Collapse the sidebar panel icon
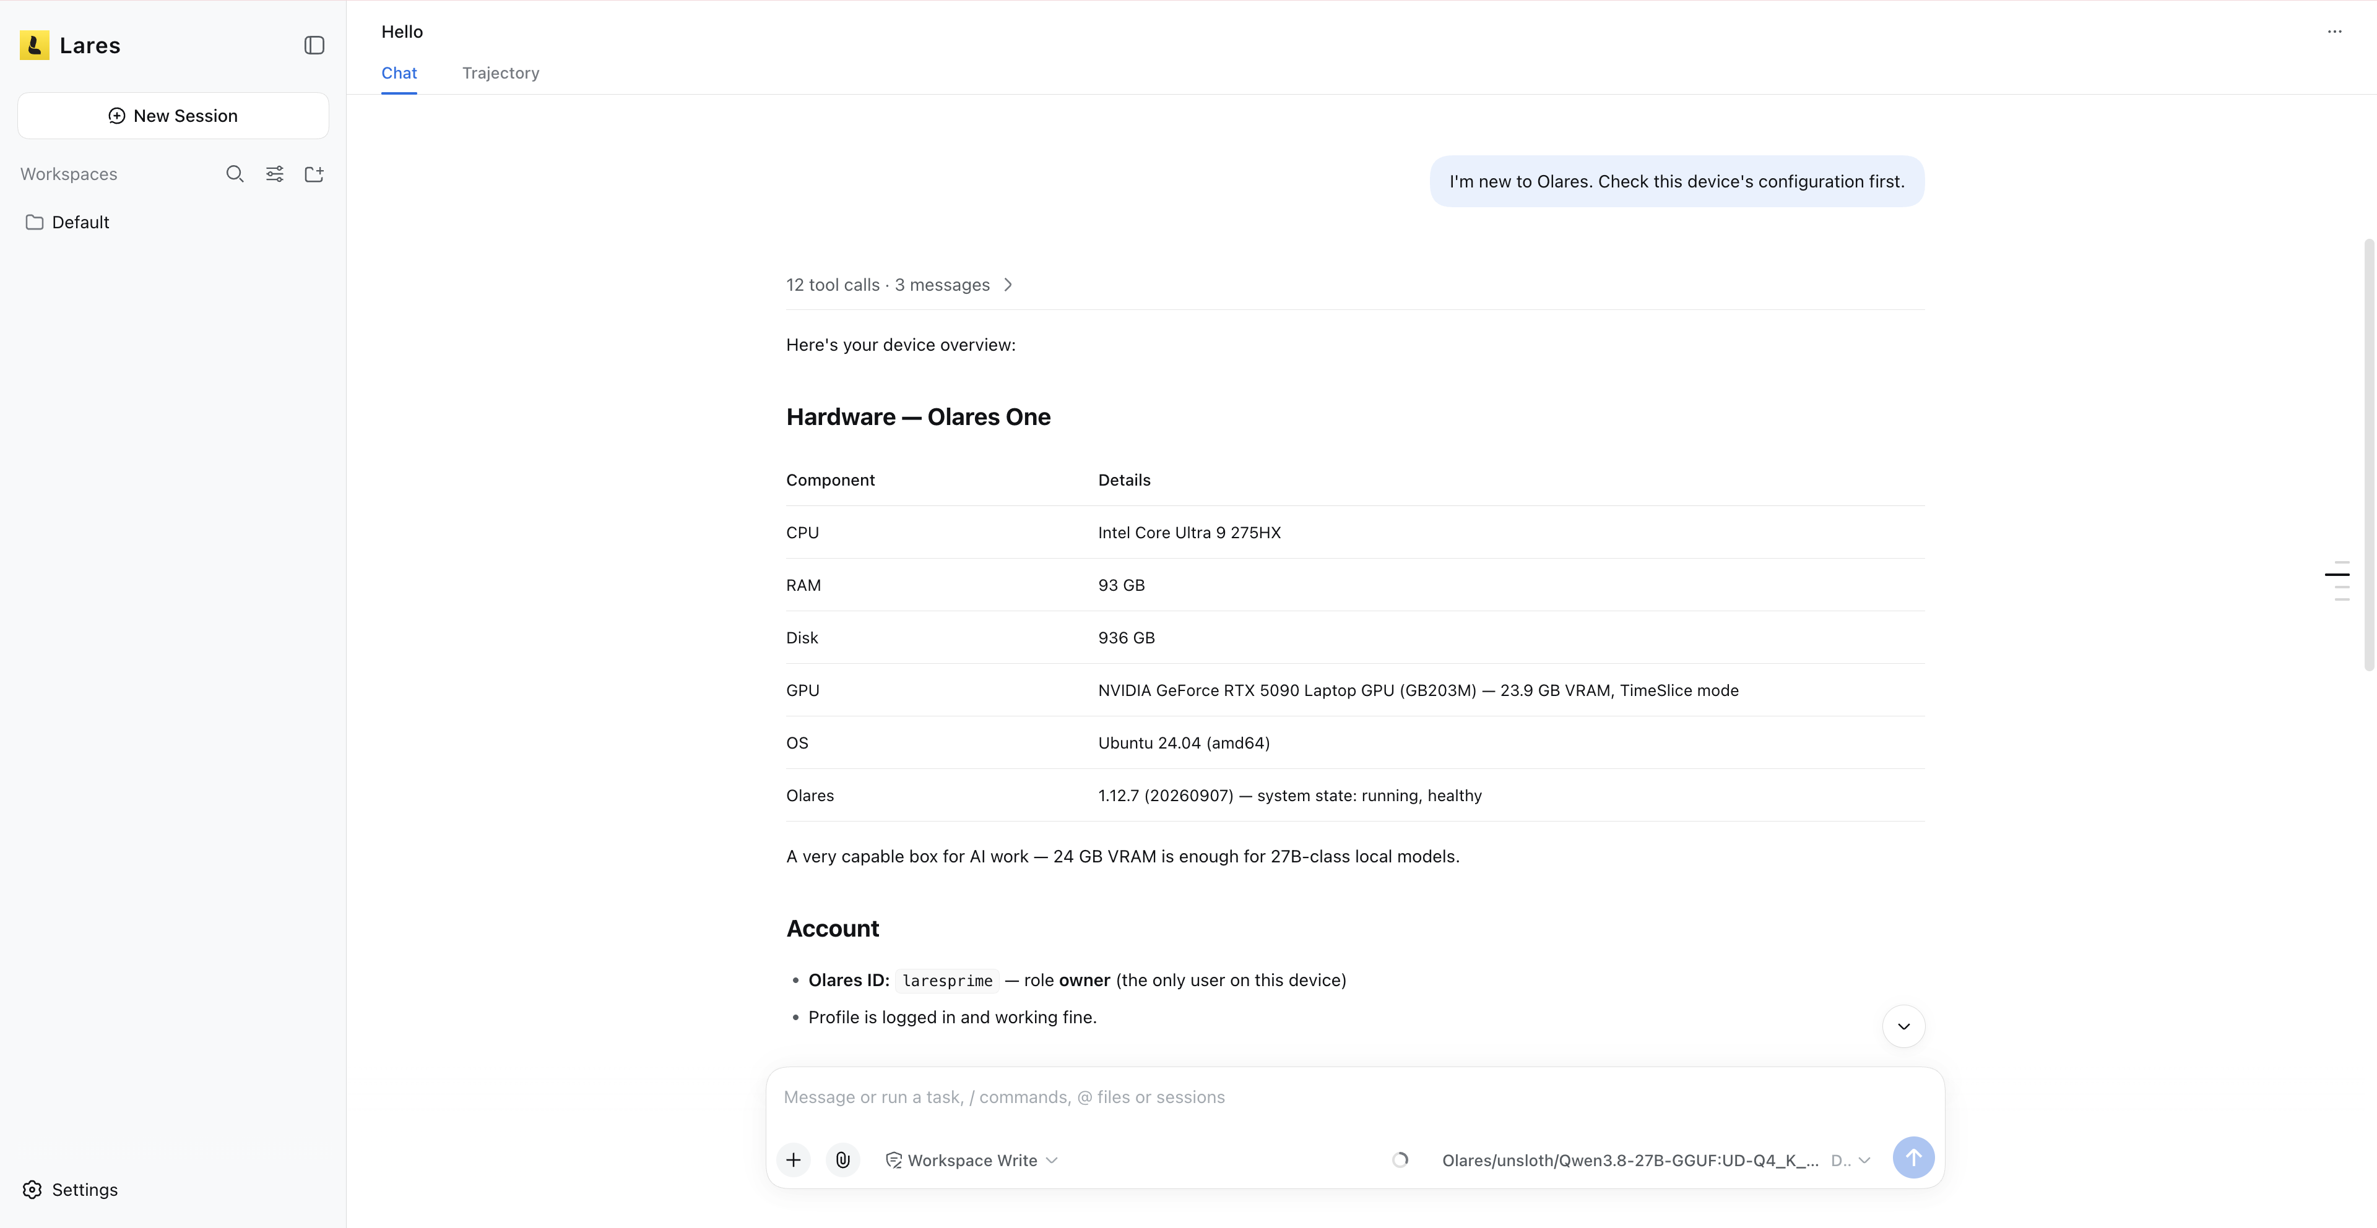The height and width of the screenshot is (1228, 2377). (x=314, y=45)
